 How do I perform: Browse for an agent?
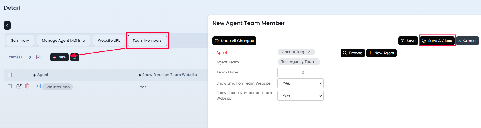pyautogui.click(x=353, y=53)
